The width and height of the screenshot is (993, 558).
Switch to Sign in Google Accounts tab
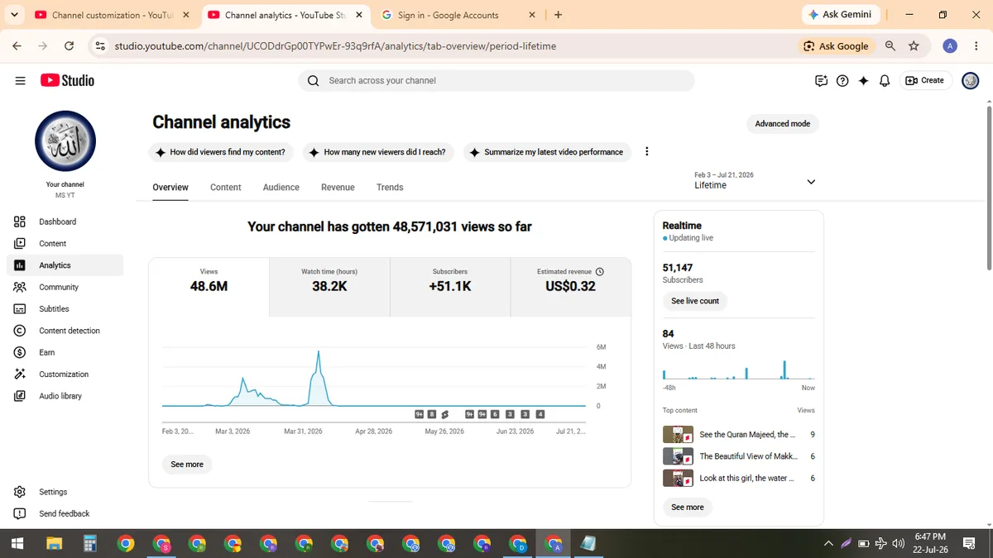click(458, 15)
